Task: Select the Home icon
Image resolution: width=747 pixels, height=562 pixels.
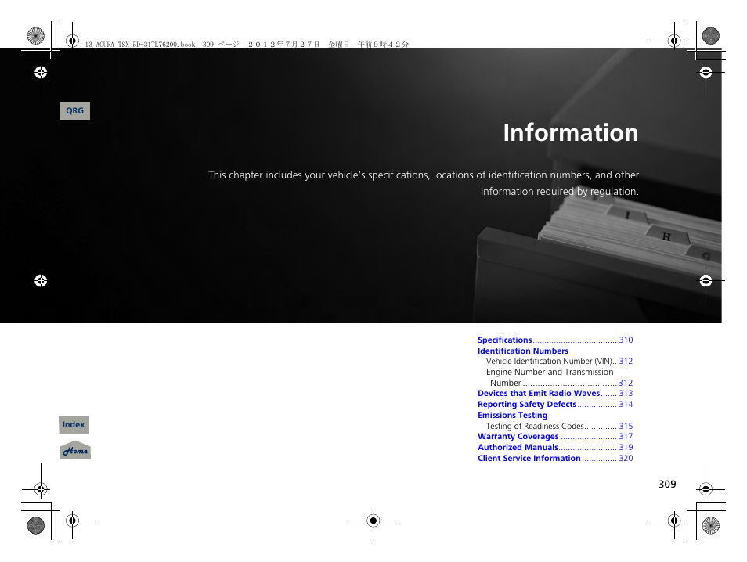Action: (x=74, y=450)
